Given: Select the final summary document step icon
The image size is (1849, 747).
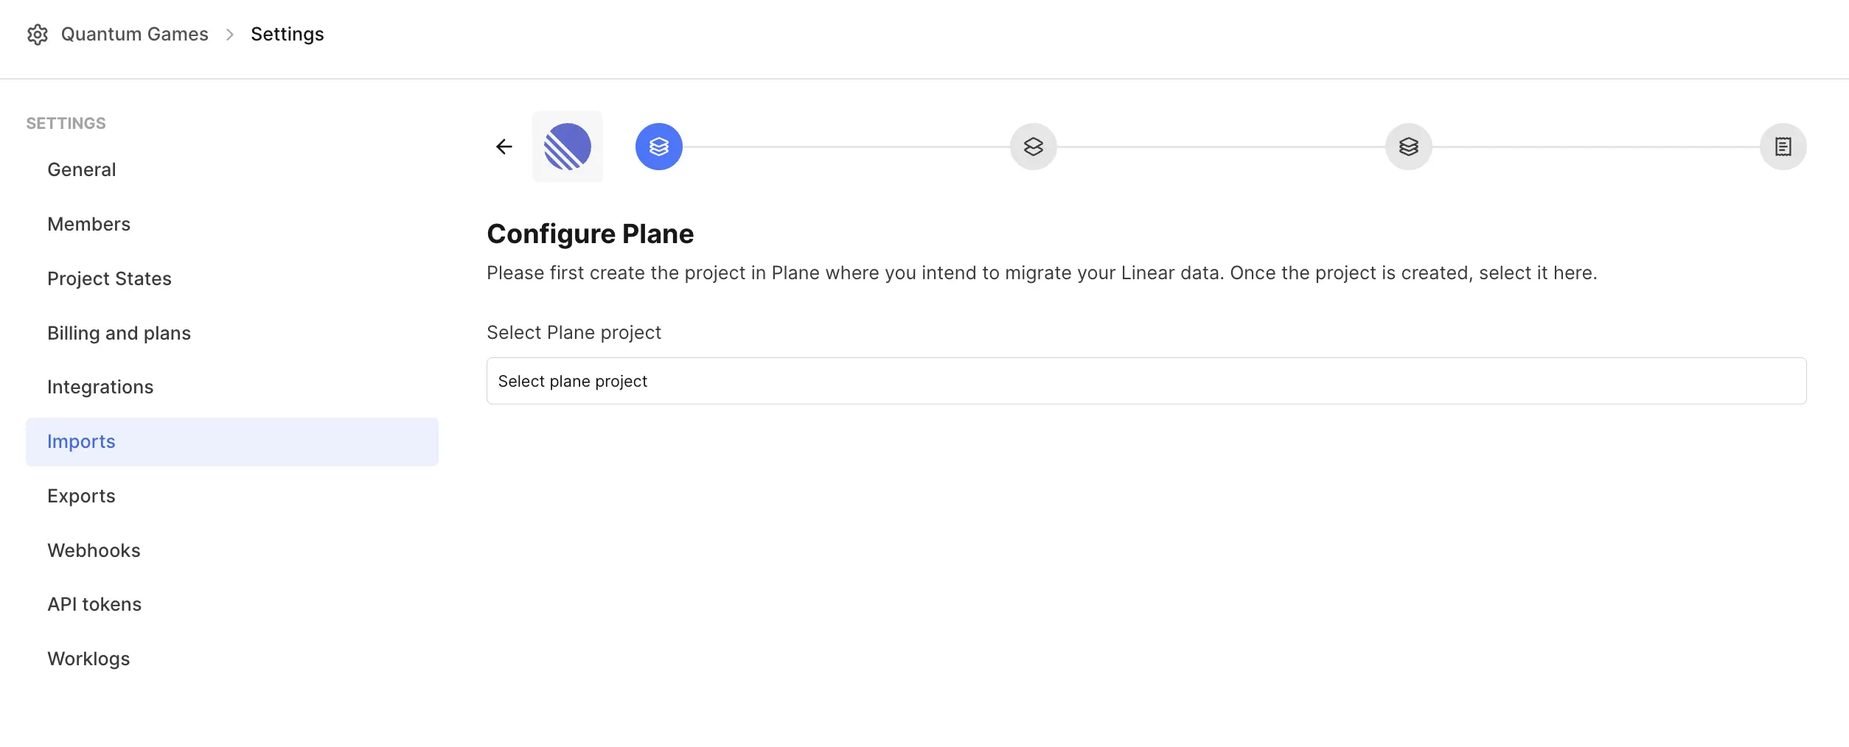Looking at the screenshot, I should pos(1783,147).
